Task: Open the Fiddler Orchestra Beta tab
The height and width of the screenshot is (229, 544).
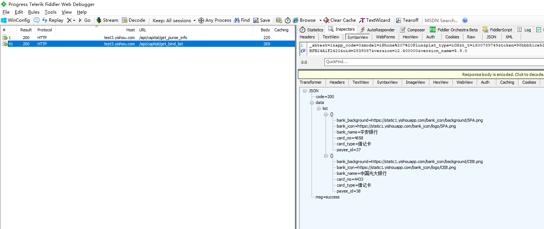Action: point(454,30)
